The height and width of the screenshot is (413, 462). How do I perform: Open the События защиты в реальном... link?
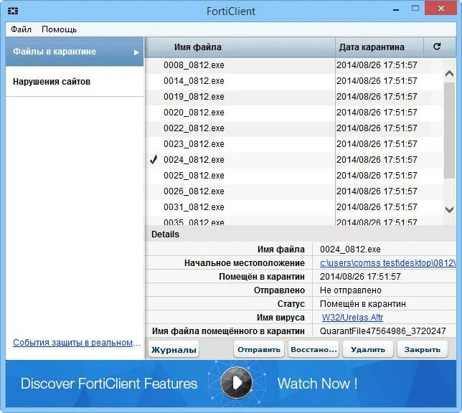pos(77,343)
